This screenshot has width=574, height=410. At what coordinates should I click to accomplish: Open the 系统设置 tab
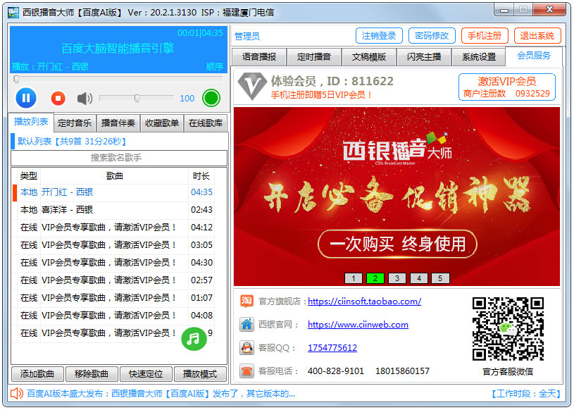pos(478,57)
